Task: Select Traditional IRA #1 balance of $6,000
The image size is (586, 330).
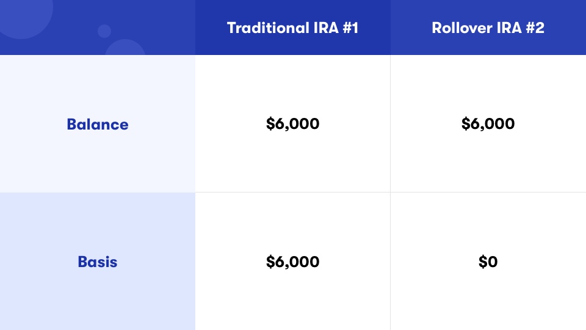Action: point(292,124)
